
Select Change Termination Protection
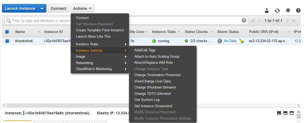click(158, 75)
